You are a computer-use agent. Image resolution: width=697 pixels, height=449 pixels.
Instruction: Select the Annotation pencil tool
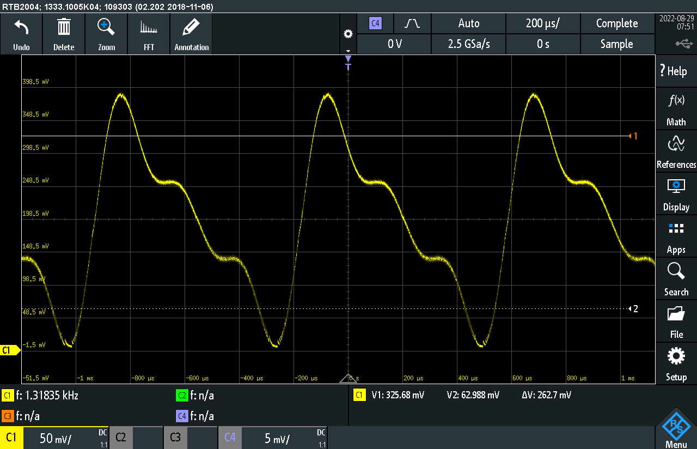[191, 27]
